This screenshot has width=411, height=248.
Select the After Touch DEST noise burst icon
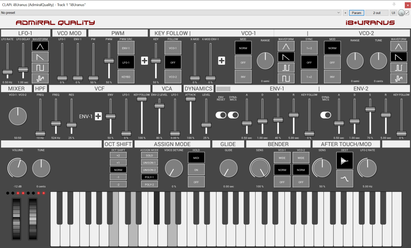point(345,160)
